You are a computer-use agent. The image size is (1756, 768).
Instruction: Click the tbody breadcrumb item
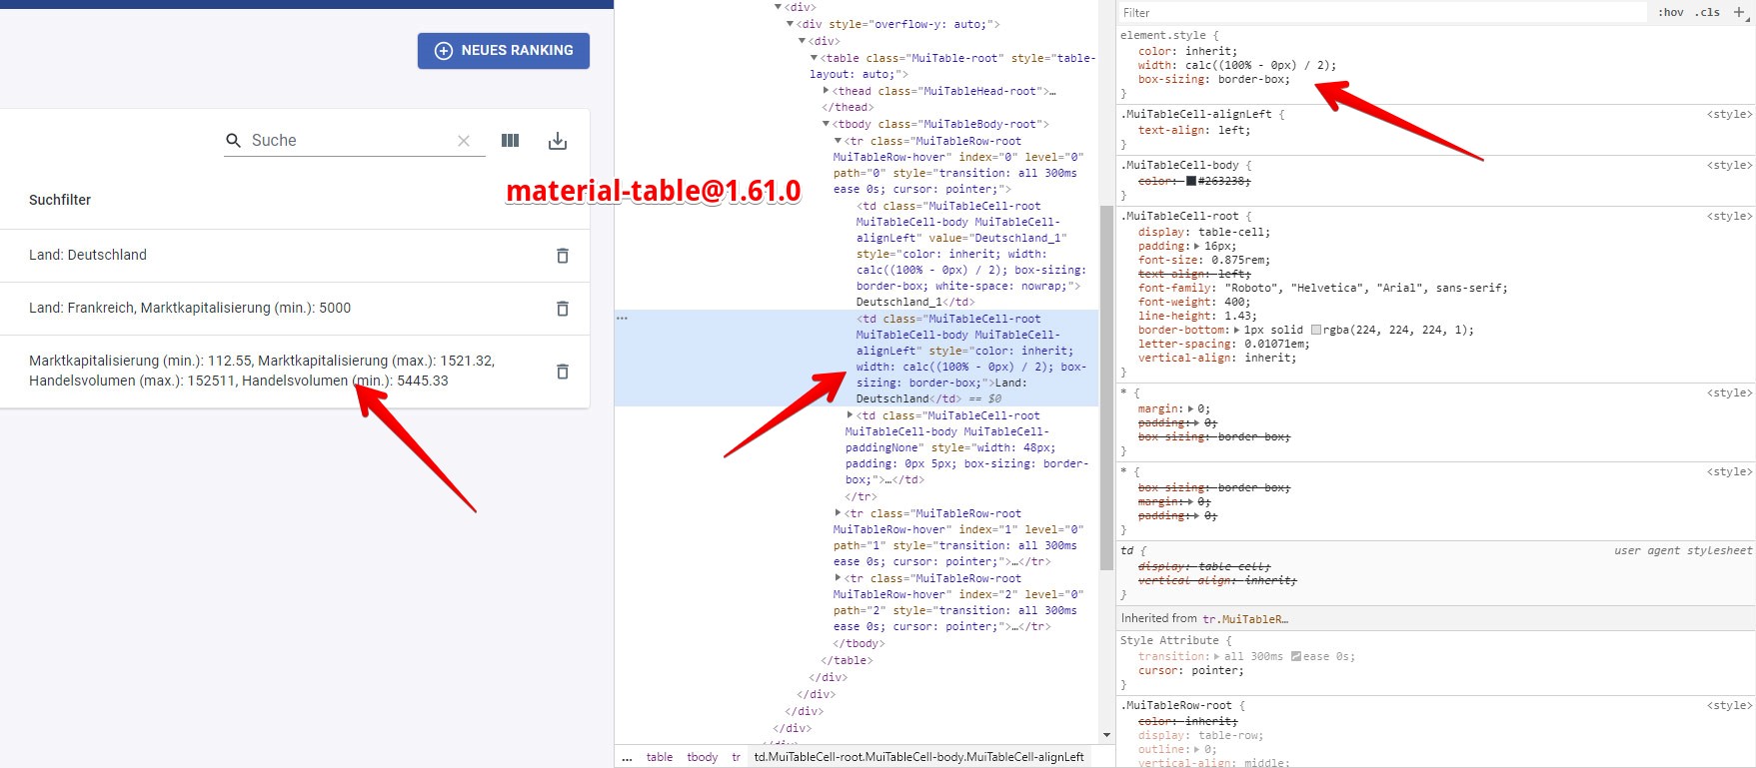703,757
